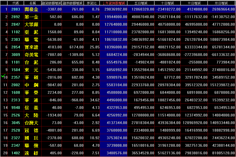
Task: Click 遠紡 foreign holding 3488576.00
Action: tap(117, 153)
